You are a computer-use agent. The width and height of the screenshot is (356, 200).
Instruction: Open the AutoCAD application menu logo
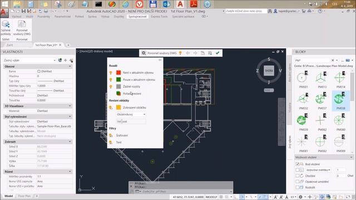pos(4,13)
